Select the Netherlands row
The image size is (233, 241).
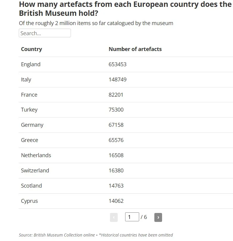[x=126, y=155]
